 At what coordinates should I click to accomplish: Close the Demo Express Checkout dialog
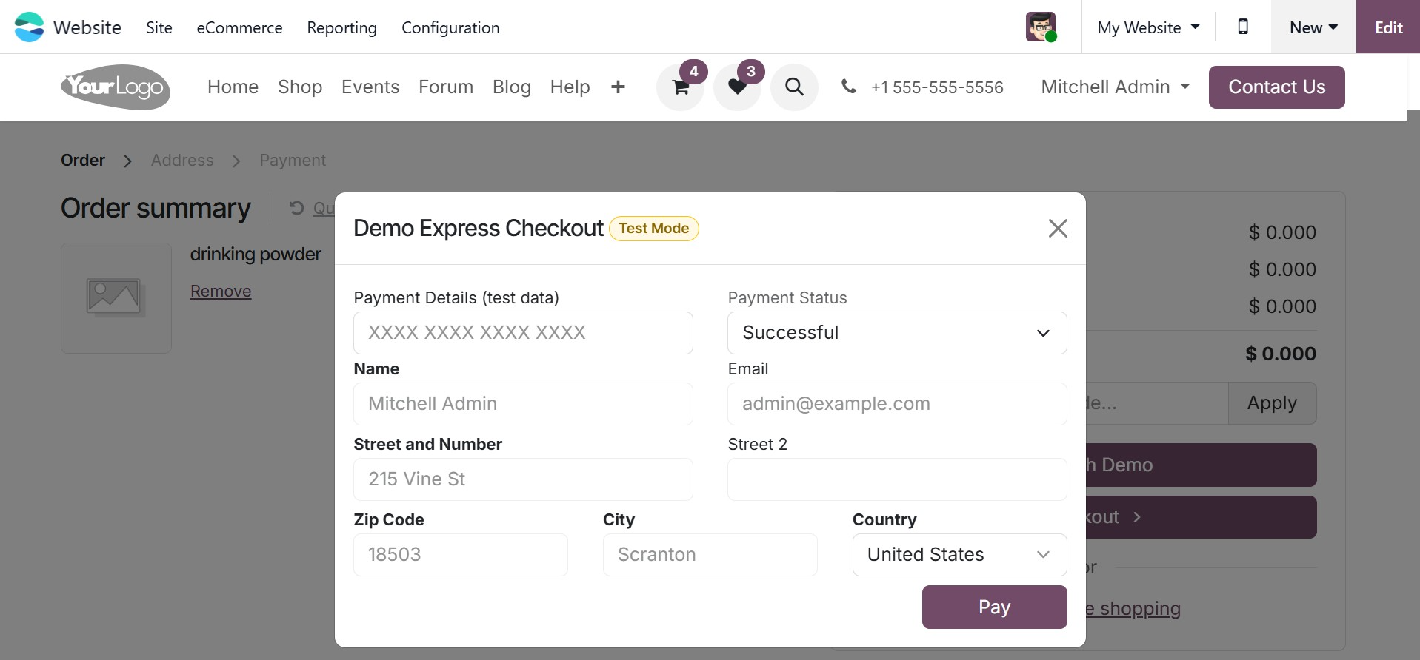pos(1058,229)
